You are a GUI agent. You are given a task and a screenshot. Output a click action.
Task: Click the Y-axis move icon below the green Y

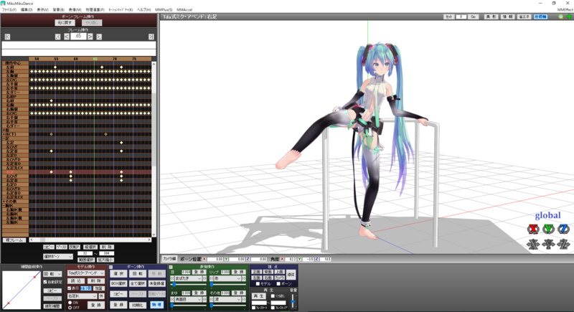[548, 244]
